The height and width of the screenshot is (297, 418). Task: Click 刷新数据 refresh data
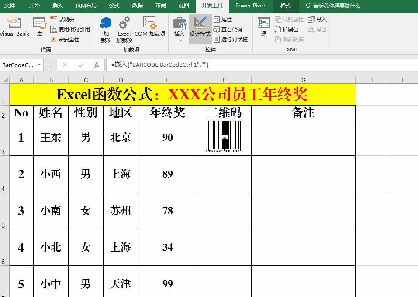(x=289, y=39)
